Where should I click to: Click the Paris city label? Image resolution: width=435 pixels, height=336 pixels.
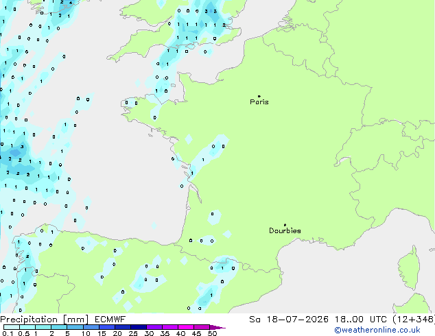click(259, 102)
